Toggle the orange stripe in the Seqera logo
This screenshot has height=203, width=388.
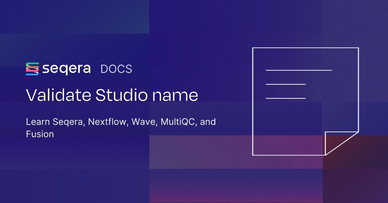pyautogui.click(x=32, y=67)
